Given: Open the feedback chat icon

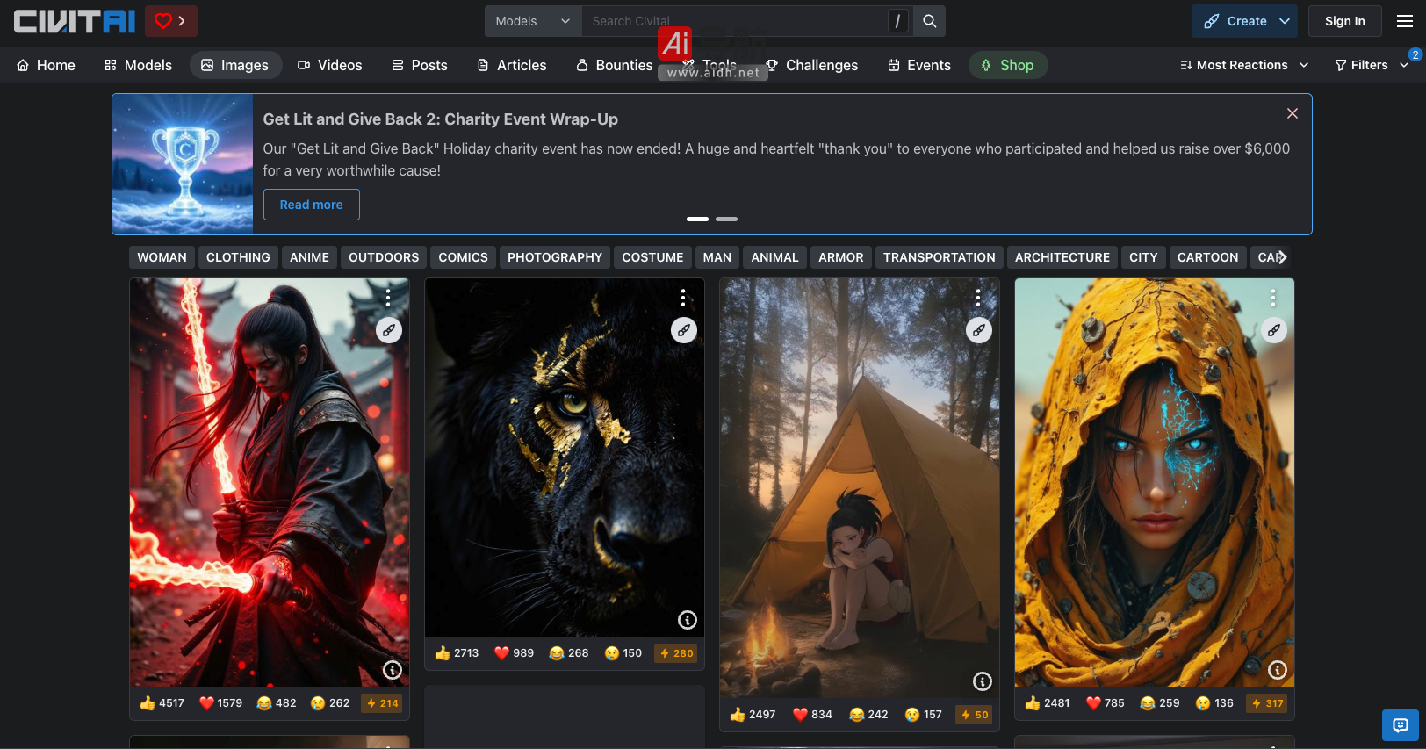Looking at the screenshot, I should pyautogui.click(x=1400, y=725).
